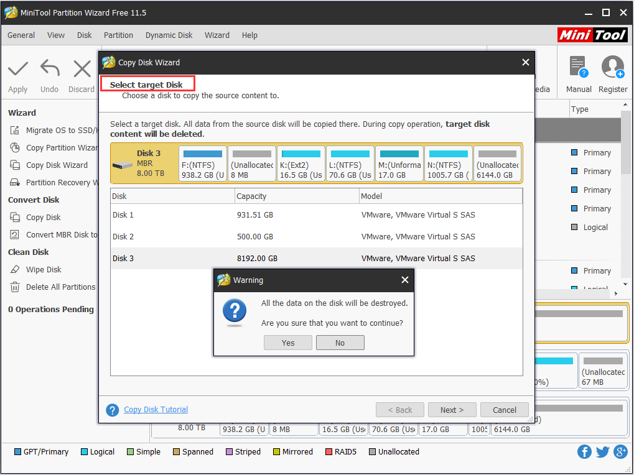Select the F:(NTFS) 938.2 GB partition block

203,164
